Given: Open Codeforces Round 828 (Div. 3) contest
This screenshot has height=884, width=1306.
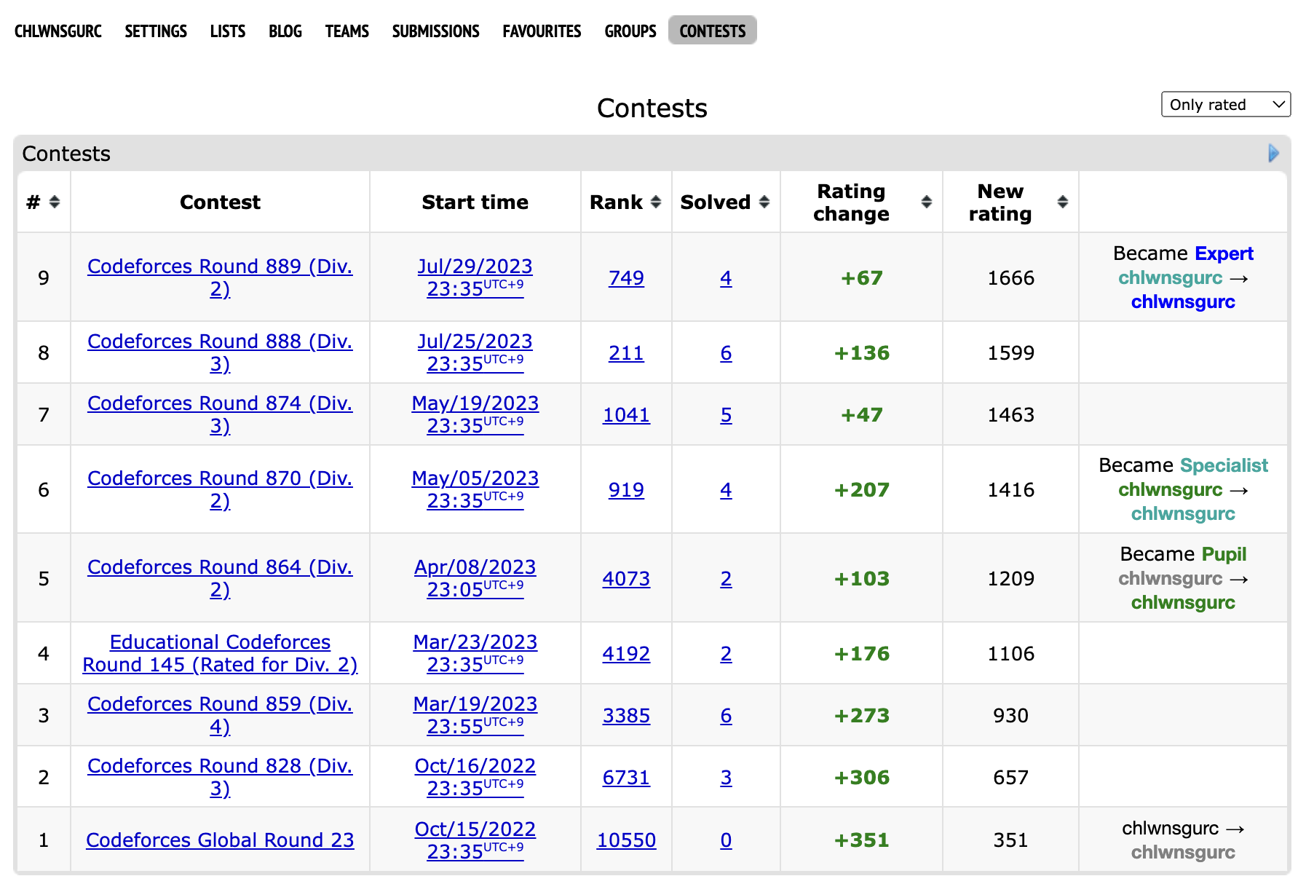Looking at the screenshot, I should click(x=220, y=777).
